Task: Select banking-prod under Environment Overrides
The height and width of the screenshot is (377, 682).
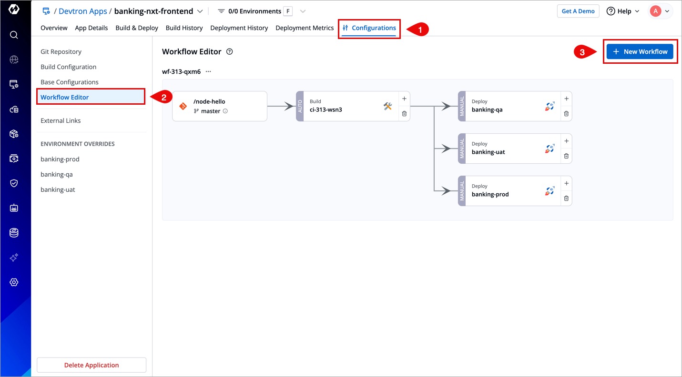Action: pyautogui.click(x=60, y=159)
